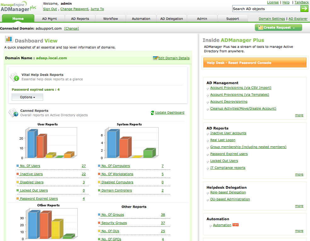Open the AD Reports tab
Image resolution: width=310 pixels, height=241 pixels.
pyautogui.click(x=80, y=19)
